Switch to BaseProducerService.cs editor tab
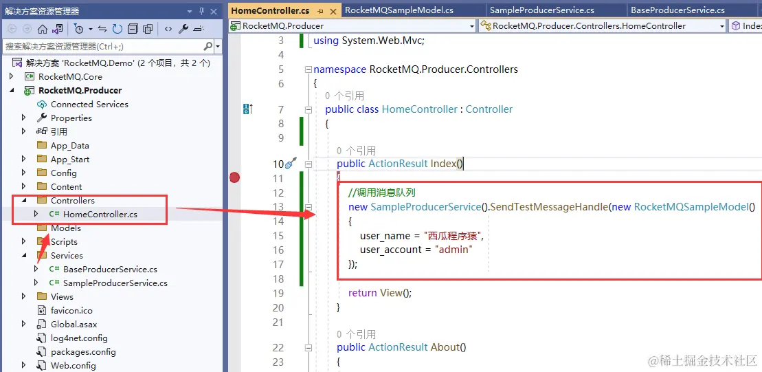This screenshot has width=762, height=372. click(677, 10)
